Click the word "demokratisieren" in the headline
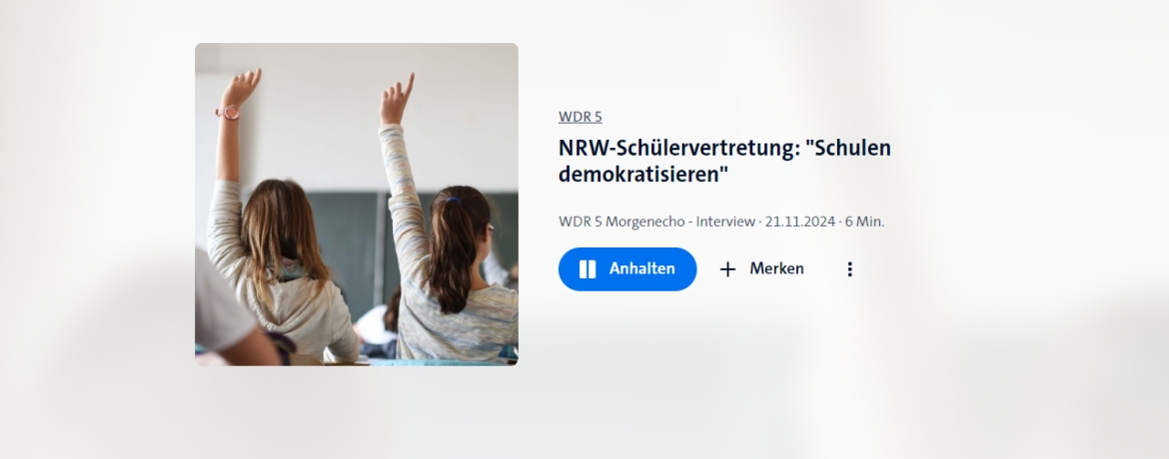The image size is (1169, 459). pos(642,175)
